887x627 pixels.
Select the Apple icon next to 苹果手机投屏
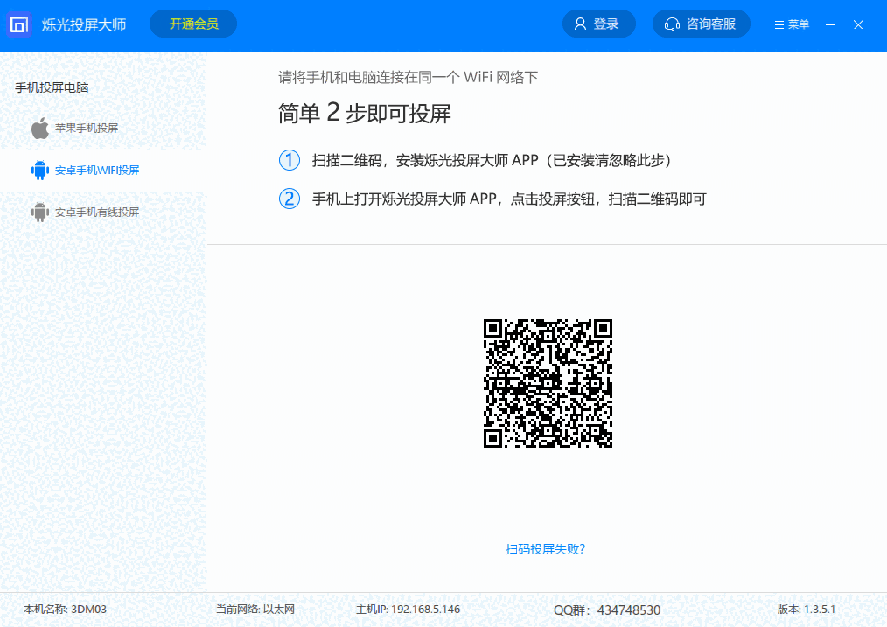[x=39, y=128]
